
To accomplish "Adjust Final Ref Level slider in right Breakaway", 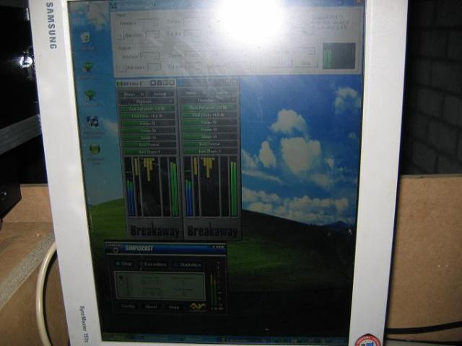I will 209,107.
